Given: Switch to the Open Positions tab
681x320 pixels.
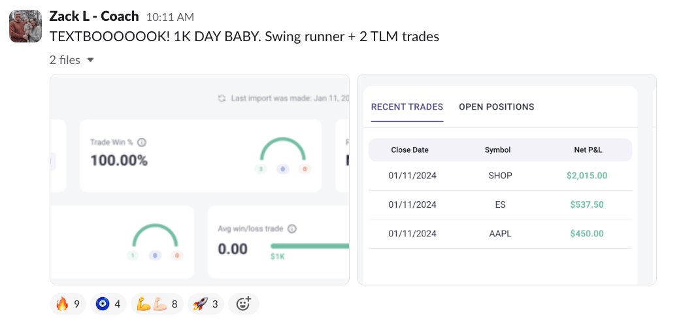Looking at the screenshot, I should (x=496, y=107).
